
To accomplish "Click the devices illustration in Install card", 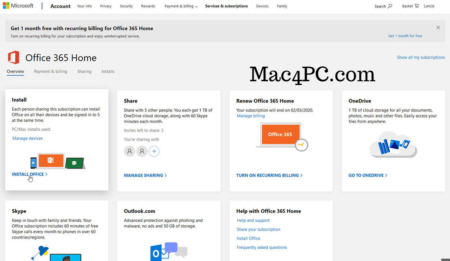I will click(x=57, y=161).
